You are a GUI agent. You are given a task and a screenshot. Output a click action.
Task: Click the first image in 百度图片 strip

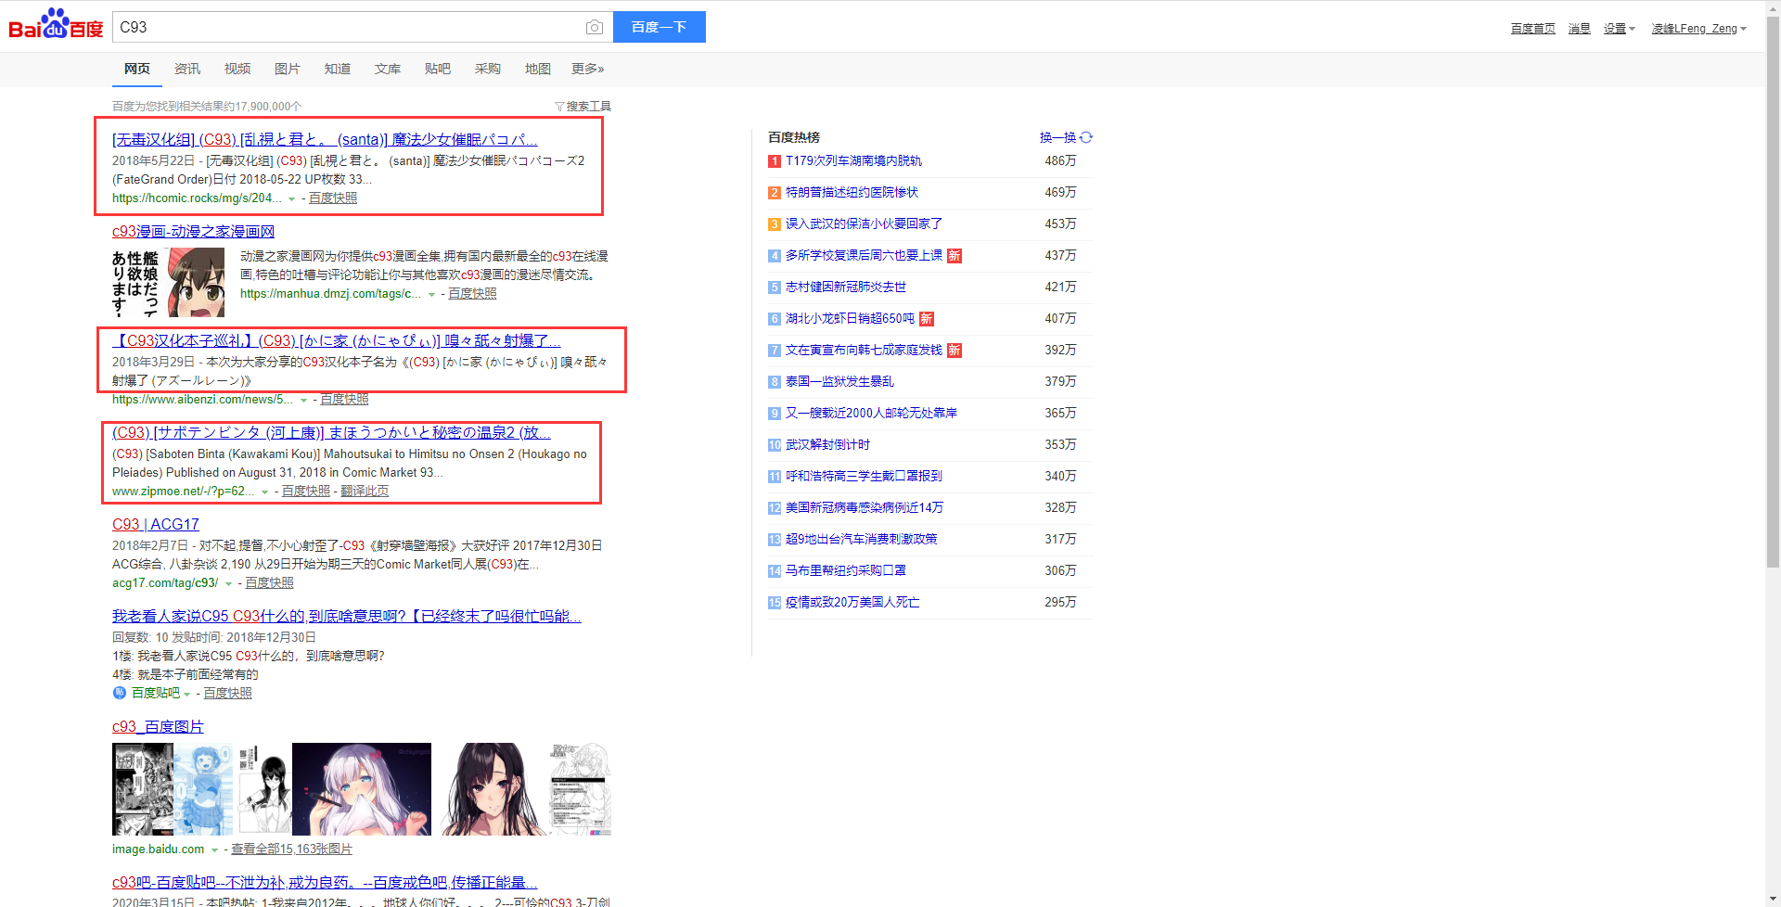pos(143,789)
